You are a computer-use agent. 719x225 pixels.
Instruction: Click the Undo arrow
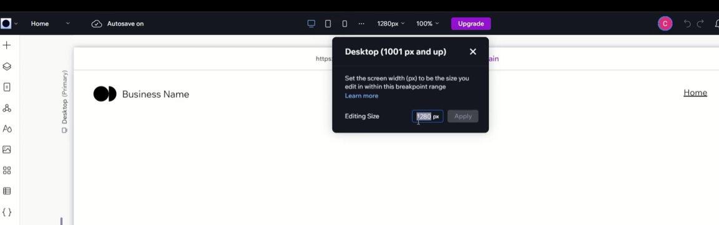pyautogui.click(x=687, y=24)
